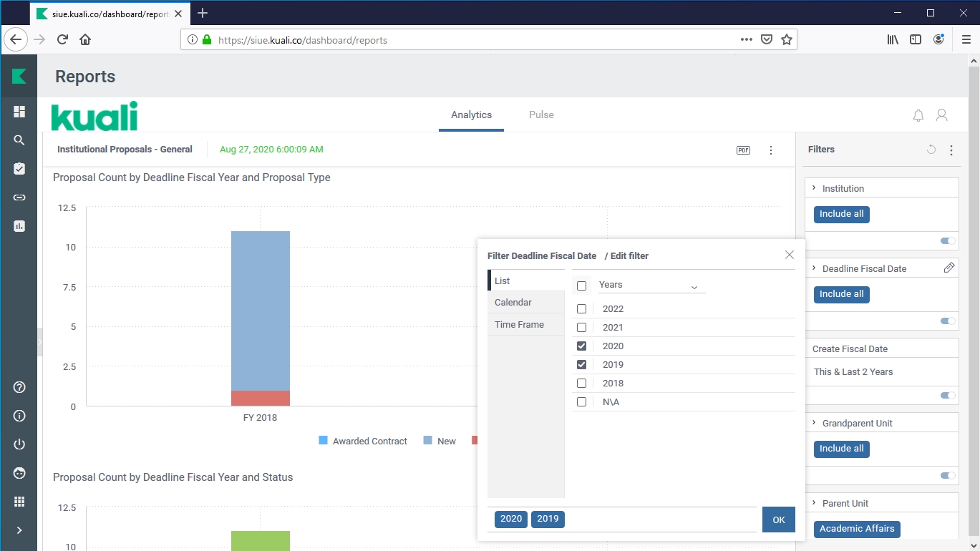Viewport: 980px width, 551px height.
Task: Check the 2021 year checkbox
Action: pyautogui.click(x=581, y=328)
